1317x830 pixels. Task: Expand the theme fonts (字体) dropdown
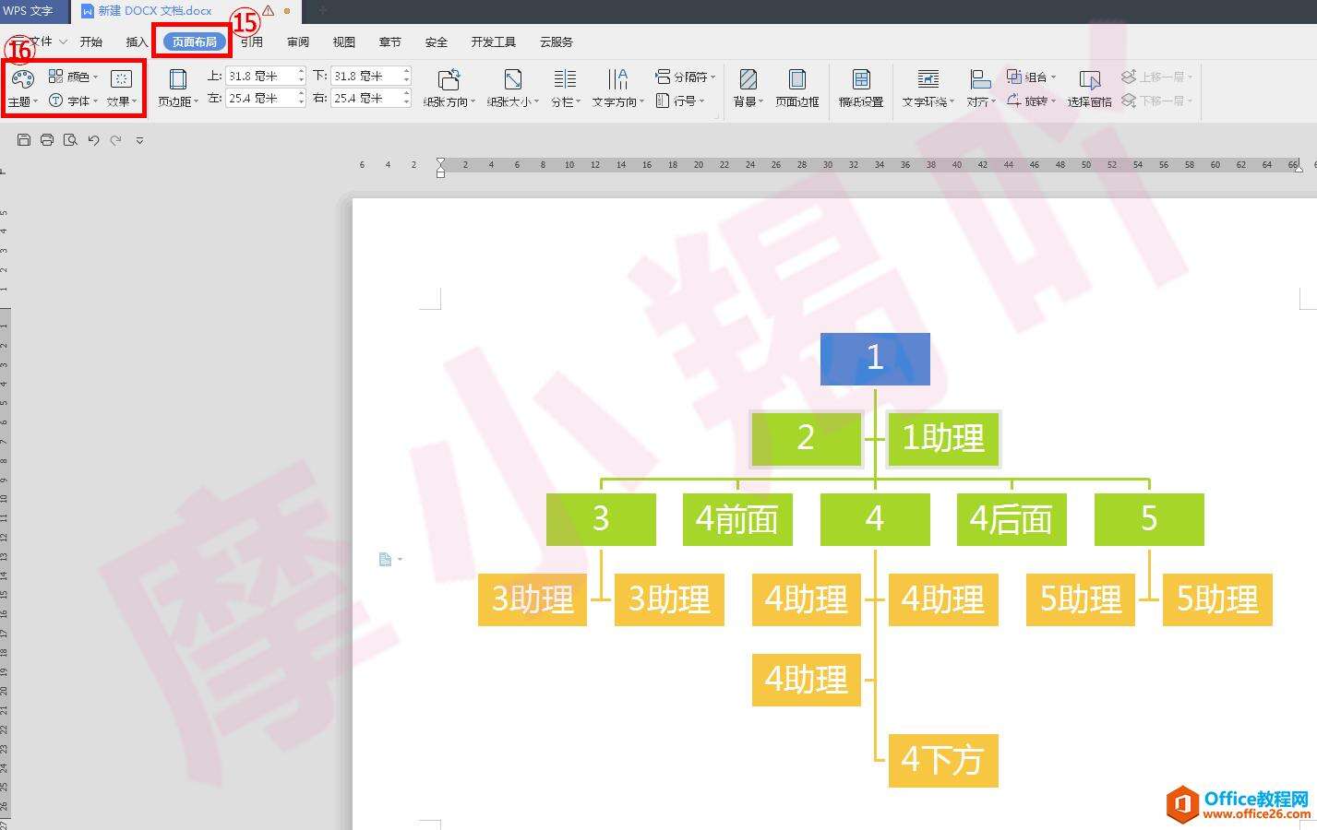pos(73,101)
